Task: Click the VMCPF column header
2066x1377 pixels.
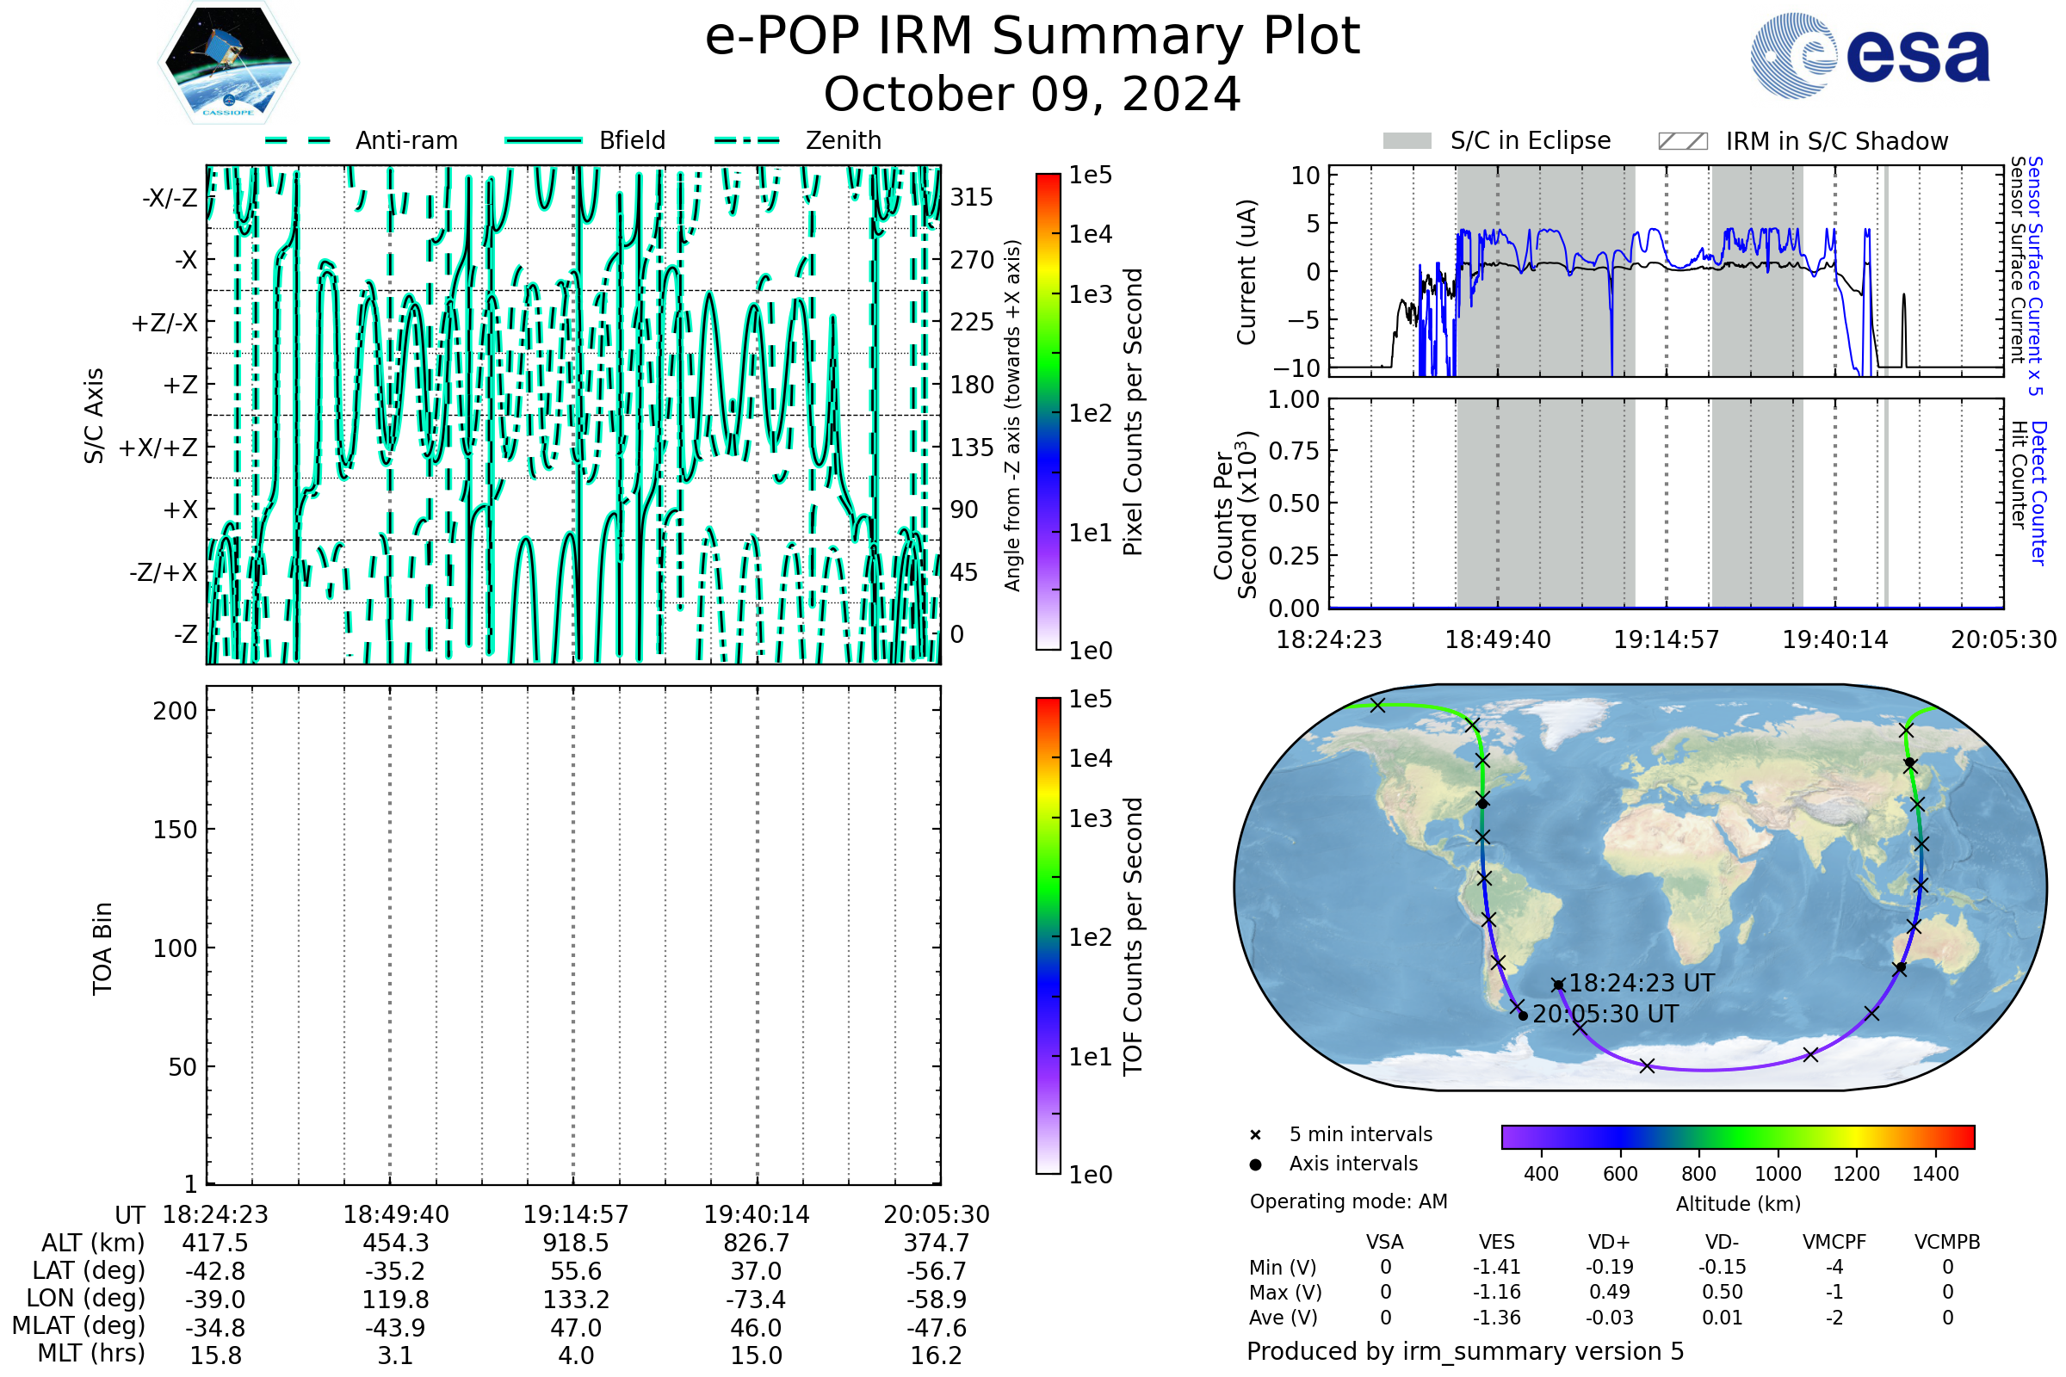Action: [1834, 1243]
